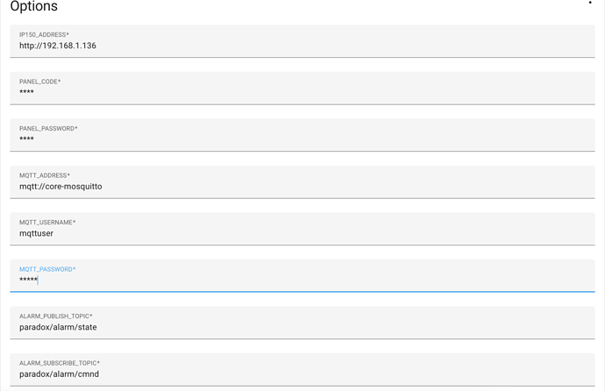Click the masked PANEL_CODE asterisks
The width and height of the screenshot is (605, 391).
tap(27, 93)
